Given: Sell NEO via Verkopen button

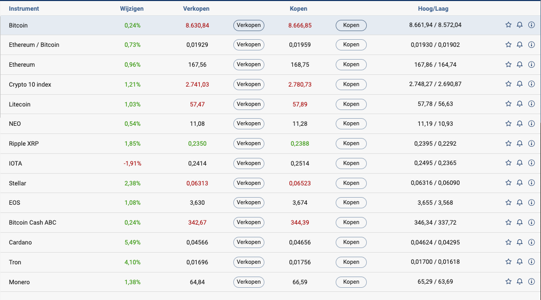Looking at the screenshot, I should click(x=249, y=124).
